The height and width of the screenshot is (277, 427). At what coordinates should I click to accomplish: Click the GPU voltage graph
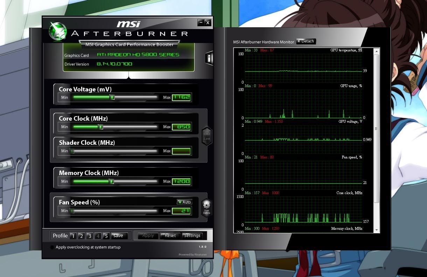coord(303,139)
